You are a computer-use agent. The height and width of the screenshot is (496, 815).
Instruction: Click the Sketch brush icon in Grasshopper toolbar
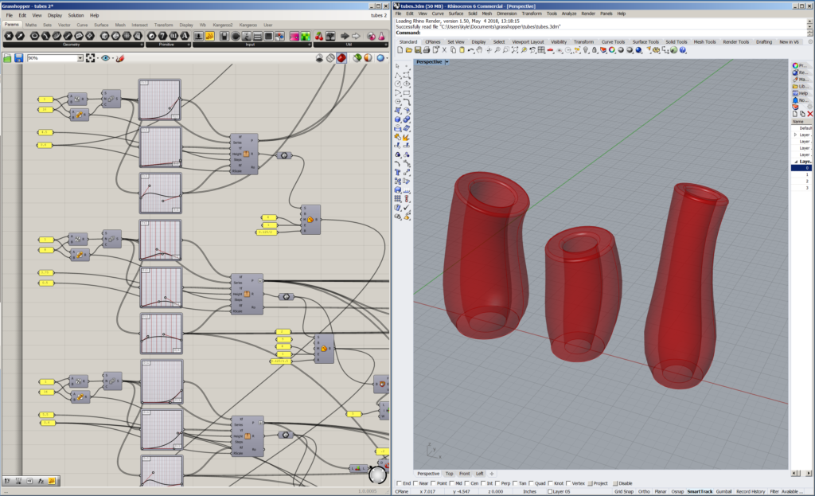coord(120,58)
